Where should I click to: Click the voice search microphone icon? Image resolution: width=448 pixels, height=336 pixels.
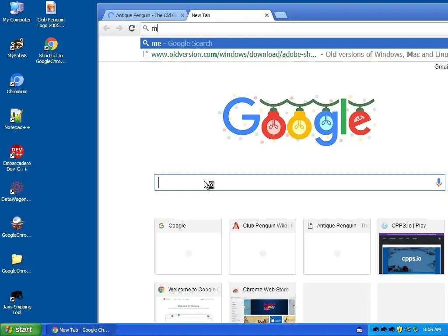[438, 182]
